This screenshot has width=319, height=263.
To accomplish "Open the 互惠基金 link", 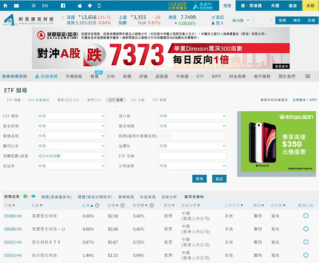I will coord(299,100).
